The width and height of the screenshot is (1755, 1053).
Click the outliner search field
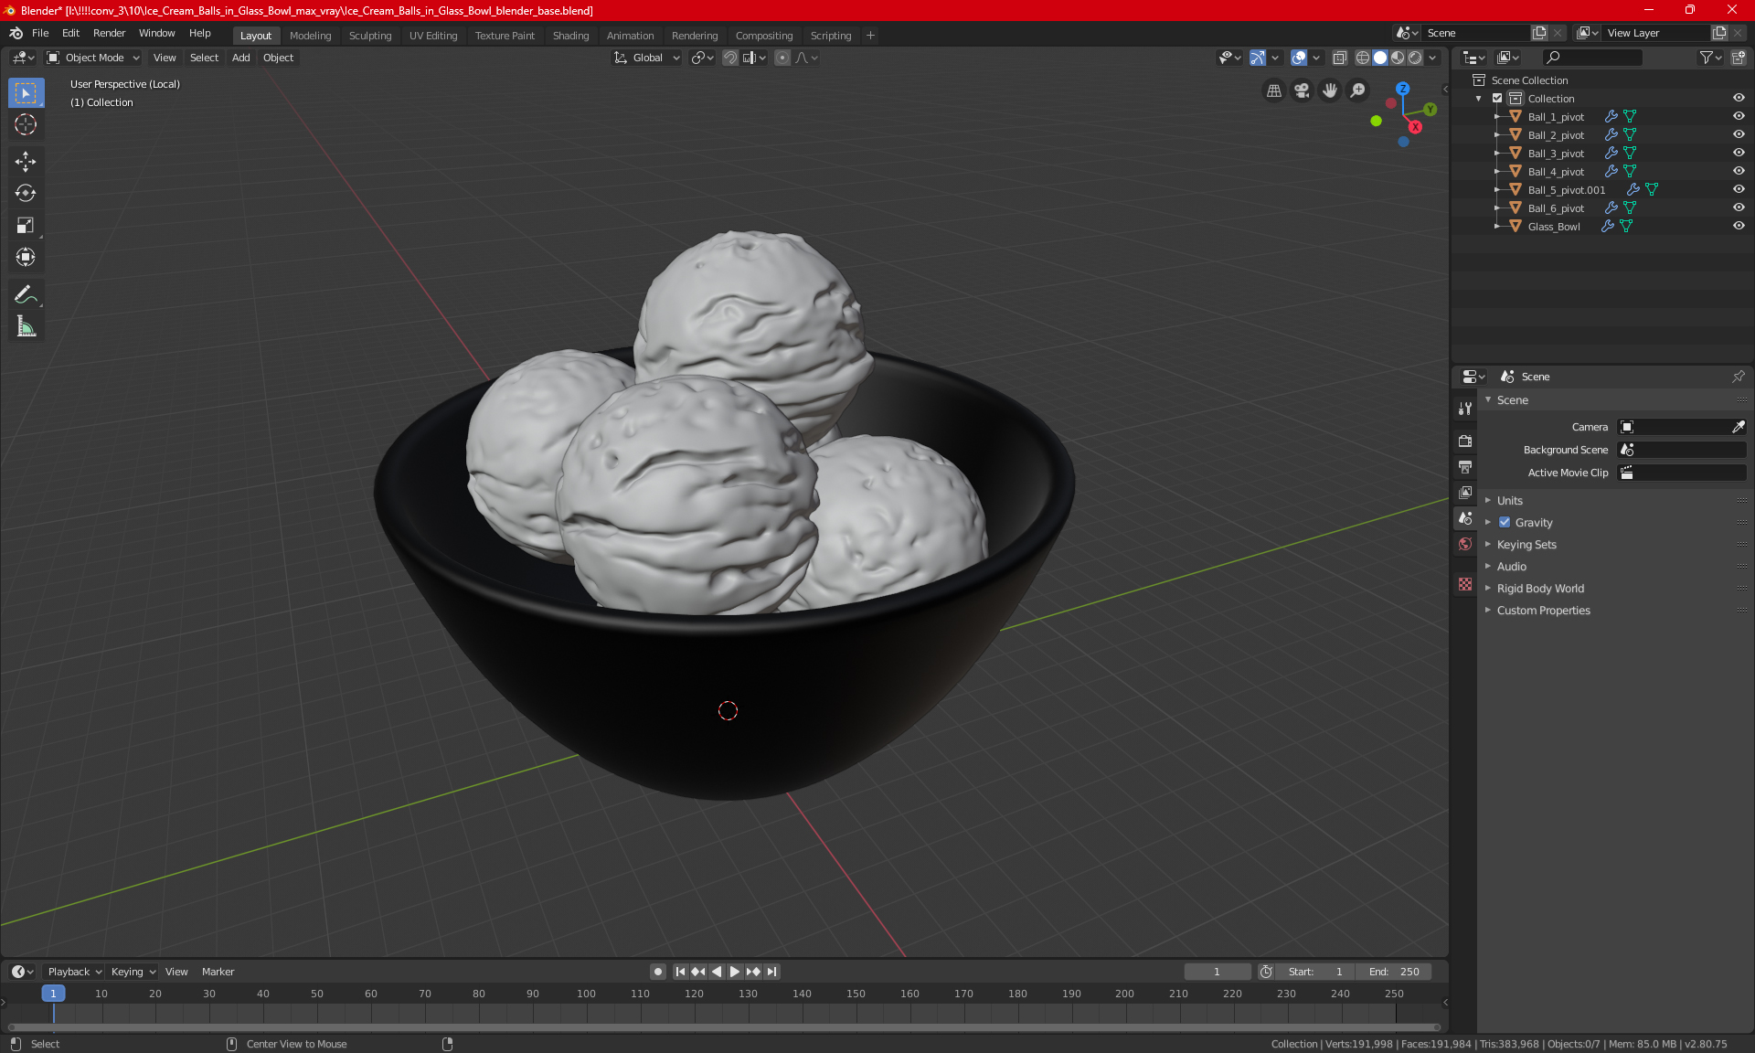(1591, 58)
